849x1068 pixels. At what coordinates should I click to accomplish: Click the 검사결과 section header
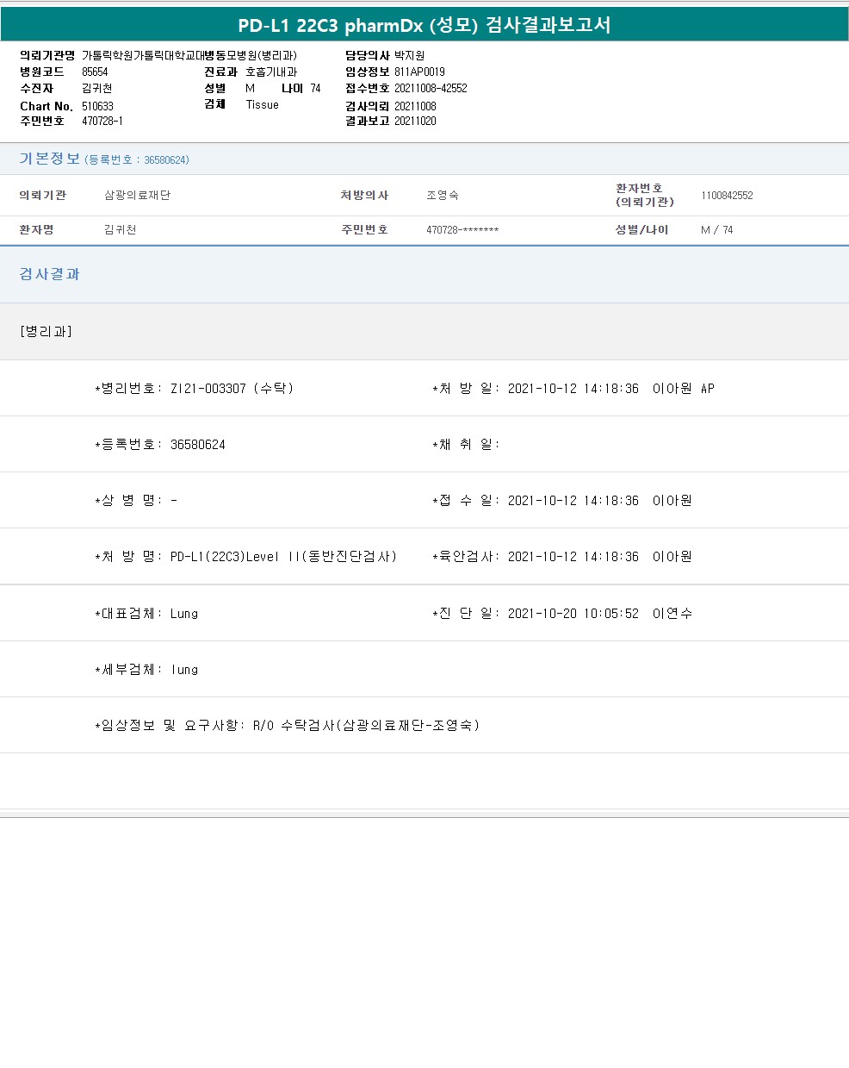point(49,274)
